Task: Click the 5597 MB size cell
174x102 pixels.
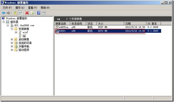Action: [103, 27]
